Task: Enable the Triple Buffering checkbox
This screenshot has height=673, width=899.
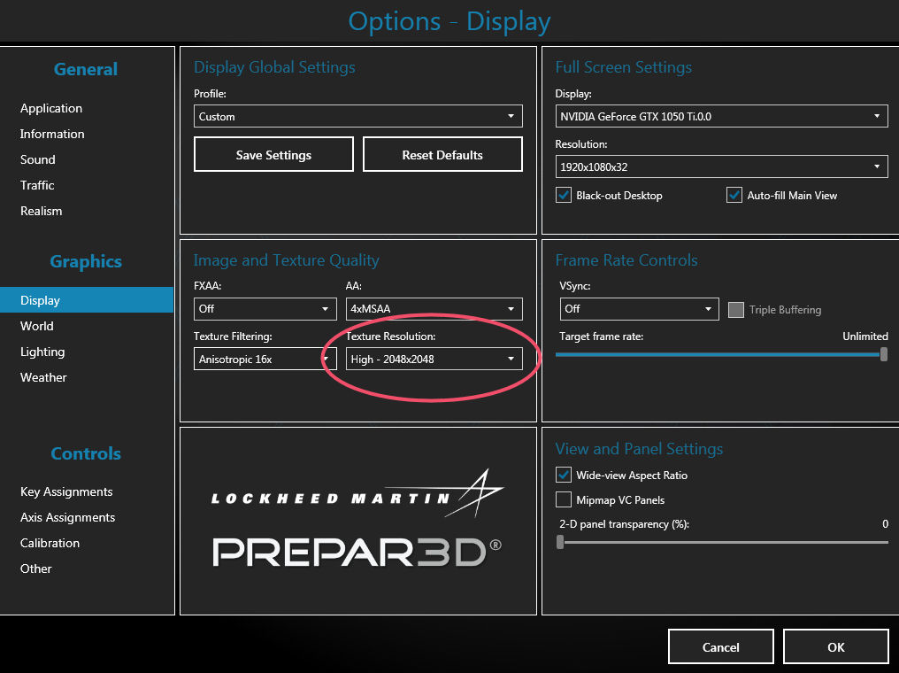Action: (x=735, y=310)
